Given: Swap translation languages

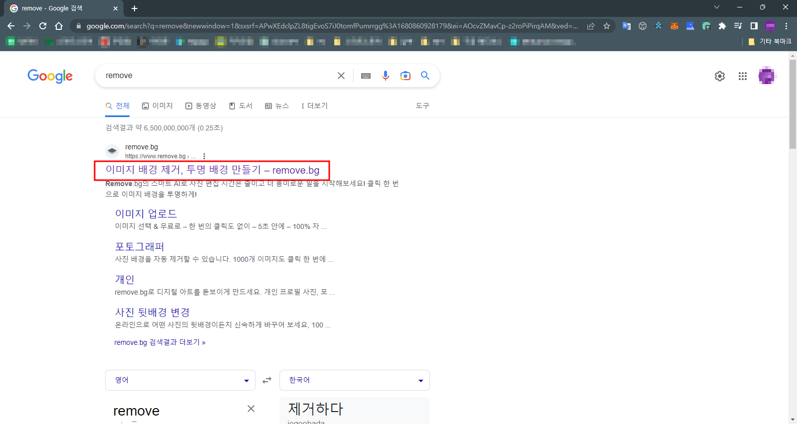Looking at the screenshot, I should (x=267, y=380).
